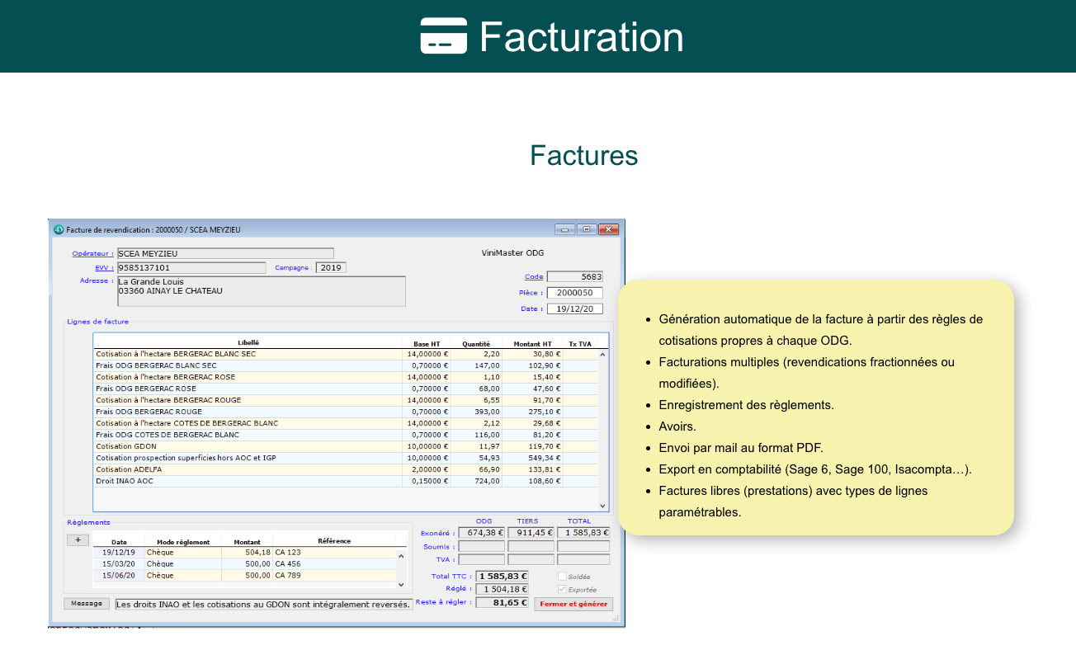The image size is (1076, 650).
Task: Click the message field about droits INAO
Action: pyautogui.click(x=263, y=605)
